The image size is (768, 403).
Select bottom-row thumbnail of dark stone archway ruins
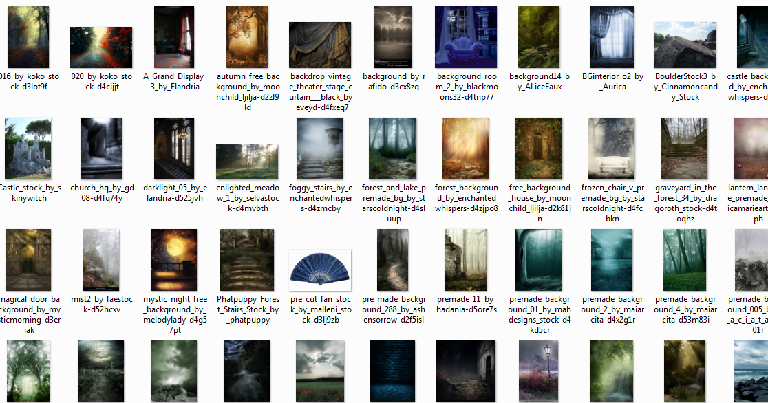coord(466,371)
